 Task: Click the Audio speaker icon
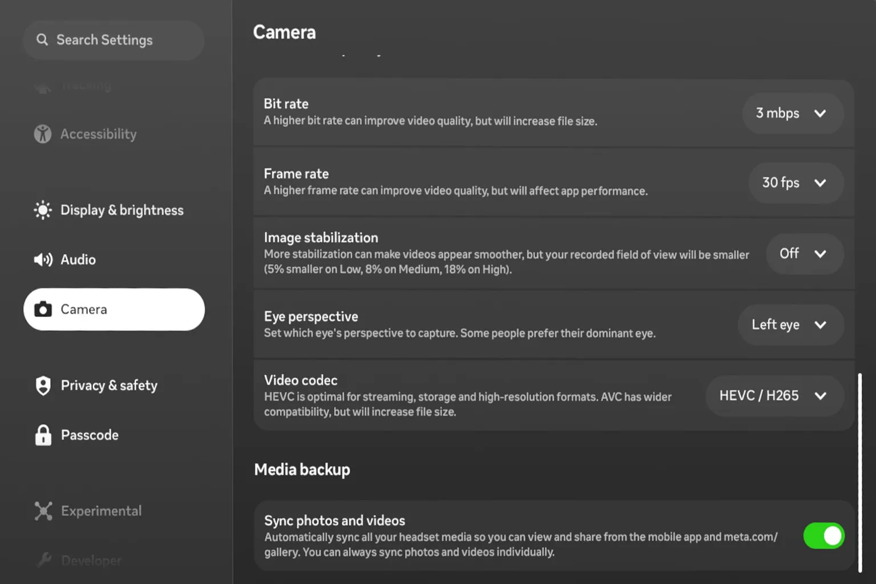coord(43,260)
